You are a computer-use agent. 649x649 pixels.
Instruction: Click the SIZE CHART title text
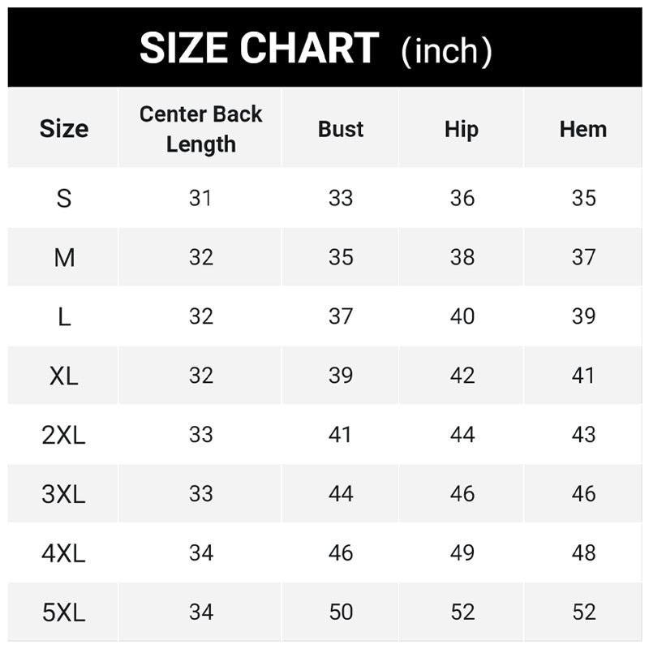[259, 49]
